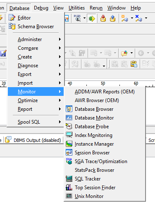This screenshot has width=155, height=205.
Task: Click ruler mark 60
Action: click(136, 83)
